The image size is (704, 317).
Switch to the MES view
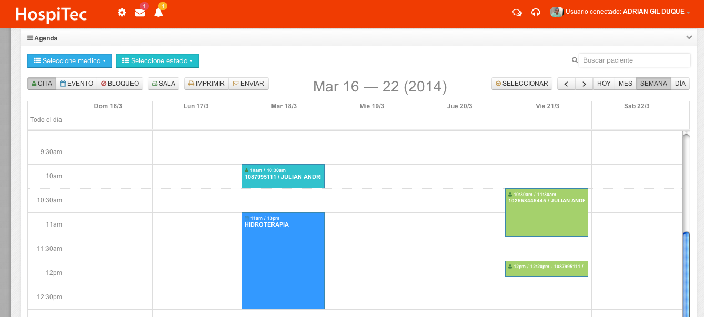click(625, 84)
